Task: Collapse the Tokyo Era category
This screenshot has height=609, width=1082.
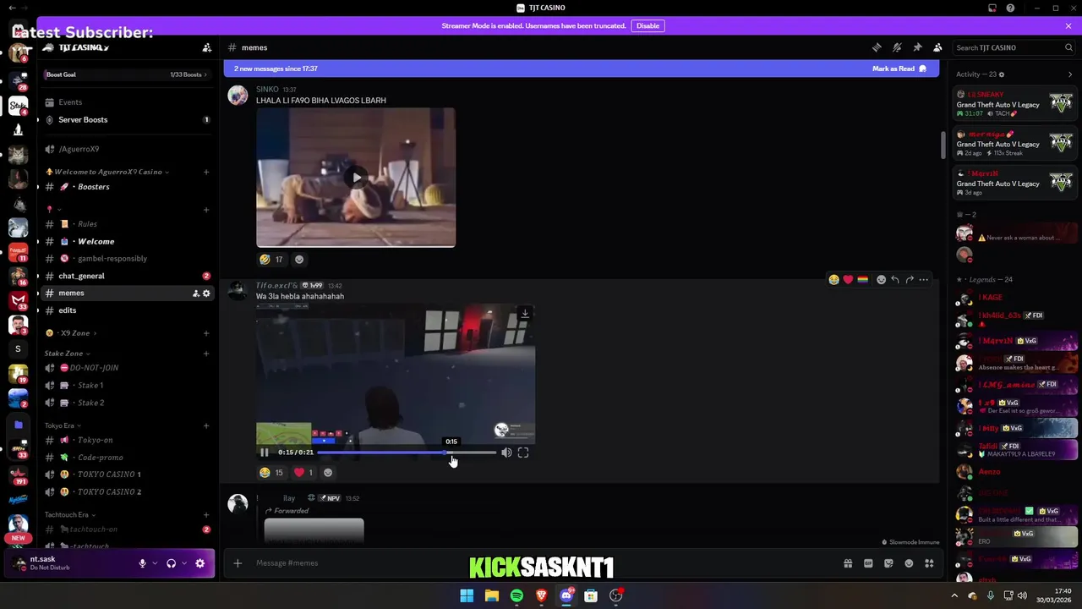Action: coord(63,425)
